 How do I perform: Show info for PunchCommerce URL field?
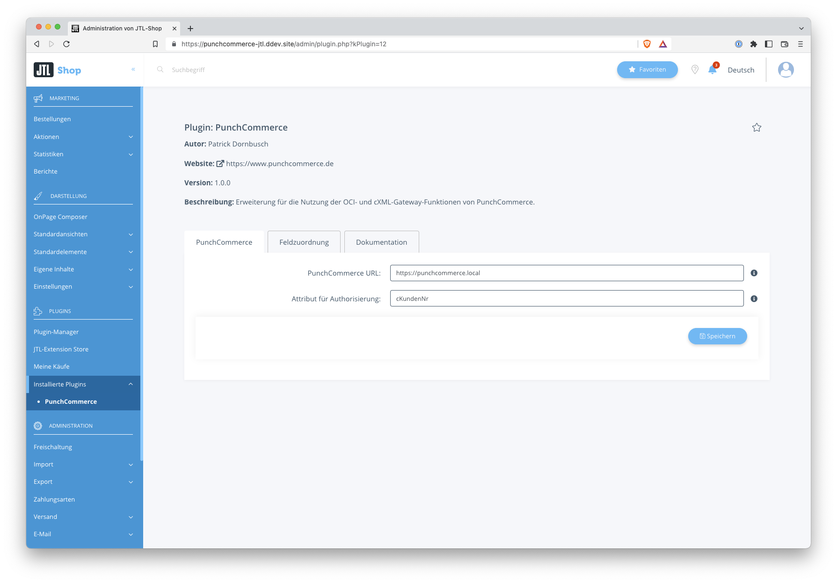coord(754,273)
